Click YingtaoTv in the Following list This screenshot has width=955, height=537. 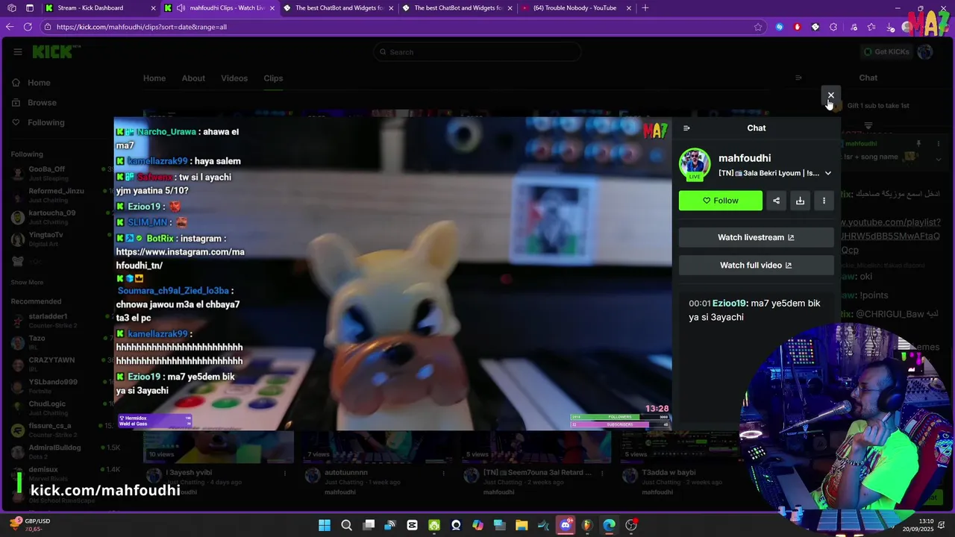coord(60,239)
